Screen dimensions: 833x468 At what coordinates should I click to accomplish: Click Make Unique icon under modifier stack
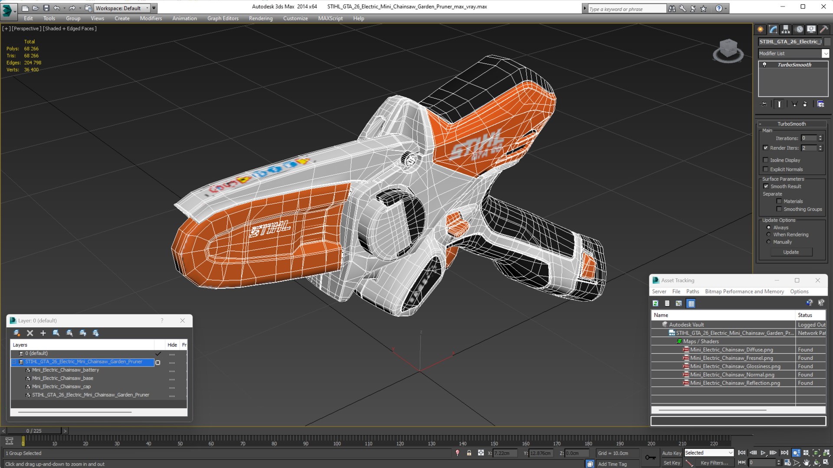pos(794,104)
